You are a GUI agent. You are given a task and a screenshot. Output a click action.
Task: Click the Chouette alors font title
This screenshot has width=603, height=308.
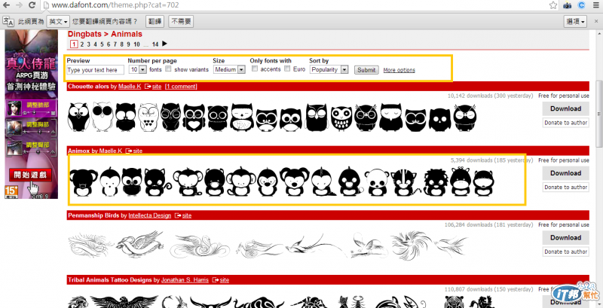click(88, 87)
